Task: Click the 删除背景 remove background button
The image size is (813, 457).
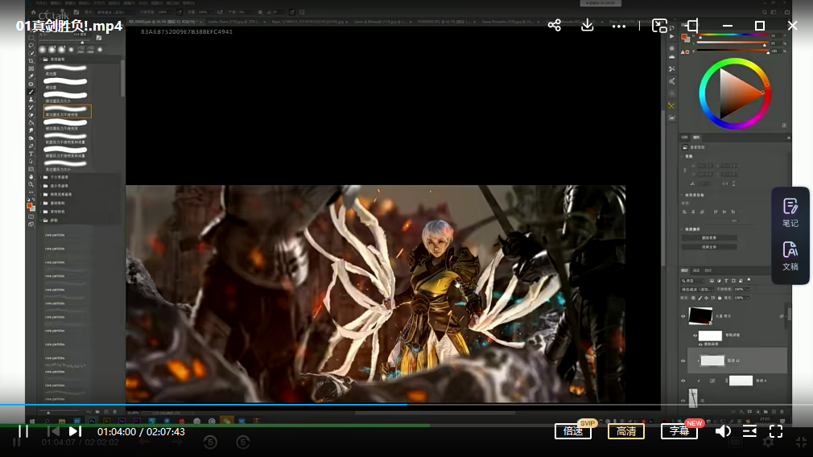Action: (709, 238)
